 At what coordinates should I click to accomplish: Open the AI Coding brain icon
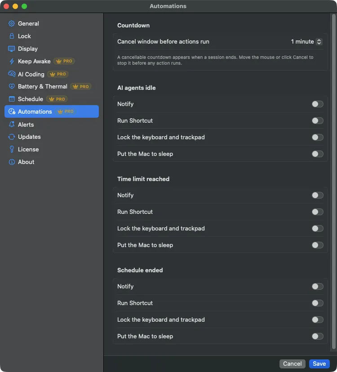12,74
